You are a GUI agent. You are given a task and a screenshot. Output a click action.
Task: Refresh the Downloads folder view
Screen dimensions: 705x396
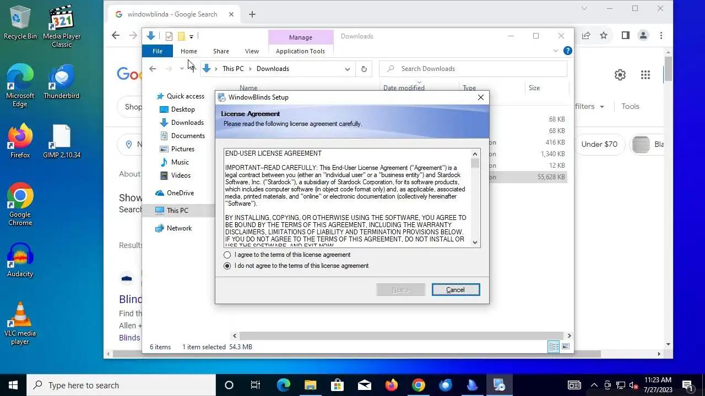(364, 69)
